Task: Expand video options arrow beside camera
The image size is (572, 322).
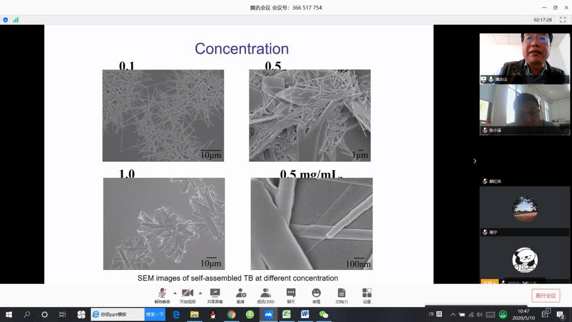Action: point(200,292)
